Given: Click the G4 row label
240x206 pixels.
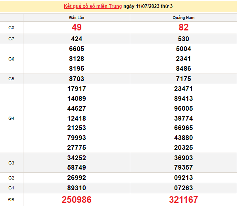Looking at the screenshot, I should pyautogui.click(x=12, y=118).
